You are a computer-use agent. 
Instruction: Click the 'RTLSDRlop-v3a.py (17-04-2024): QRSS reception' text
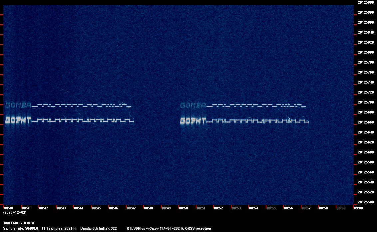[169, 228]
